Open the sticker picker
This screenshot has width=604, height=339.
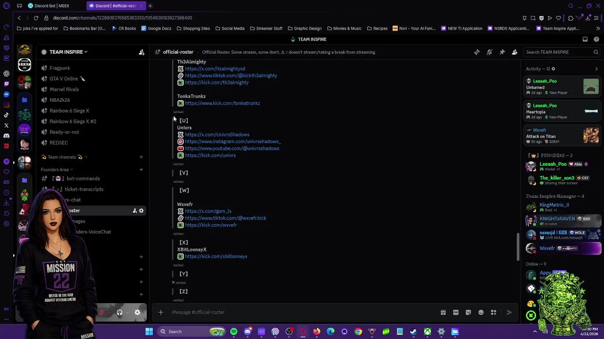click(x=468, y=312)
